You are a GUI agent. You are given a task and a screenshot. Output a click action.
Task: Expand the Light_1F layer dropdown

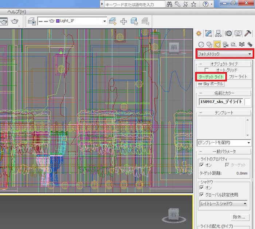(x=105, y=21)
